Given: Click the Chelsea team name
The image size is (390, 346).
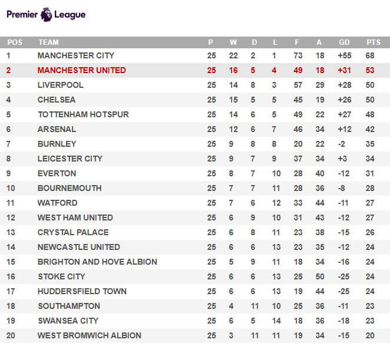Looking at the screenshot, I should [57, 100].
